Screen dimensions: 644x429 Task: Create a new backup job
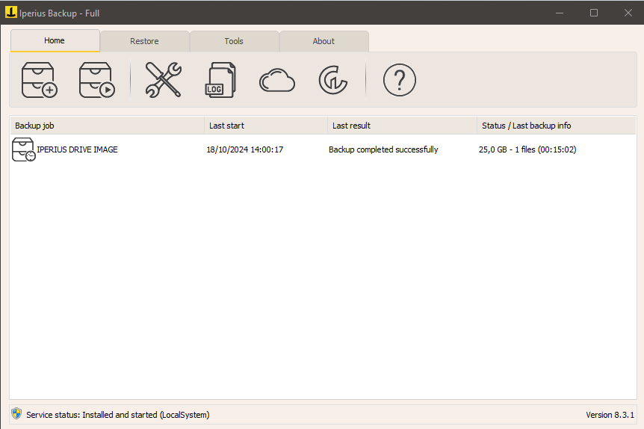click(39, 80)
